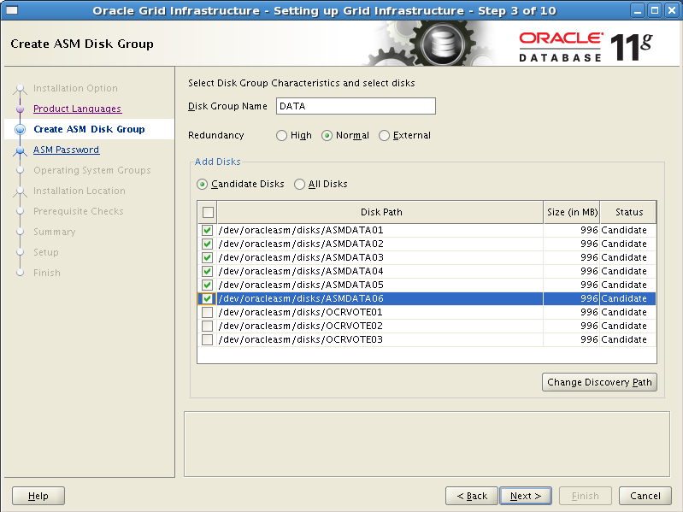Click the Change Discovery Path button
Viewport: 683px width, 512px height.
pos(599,382)
